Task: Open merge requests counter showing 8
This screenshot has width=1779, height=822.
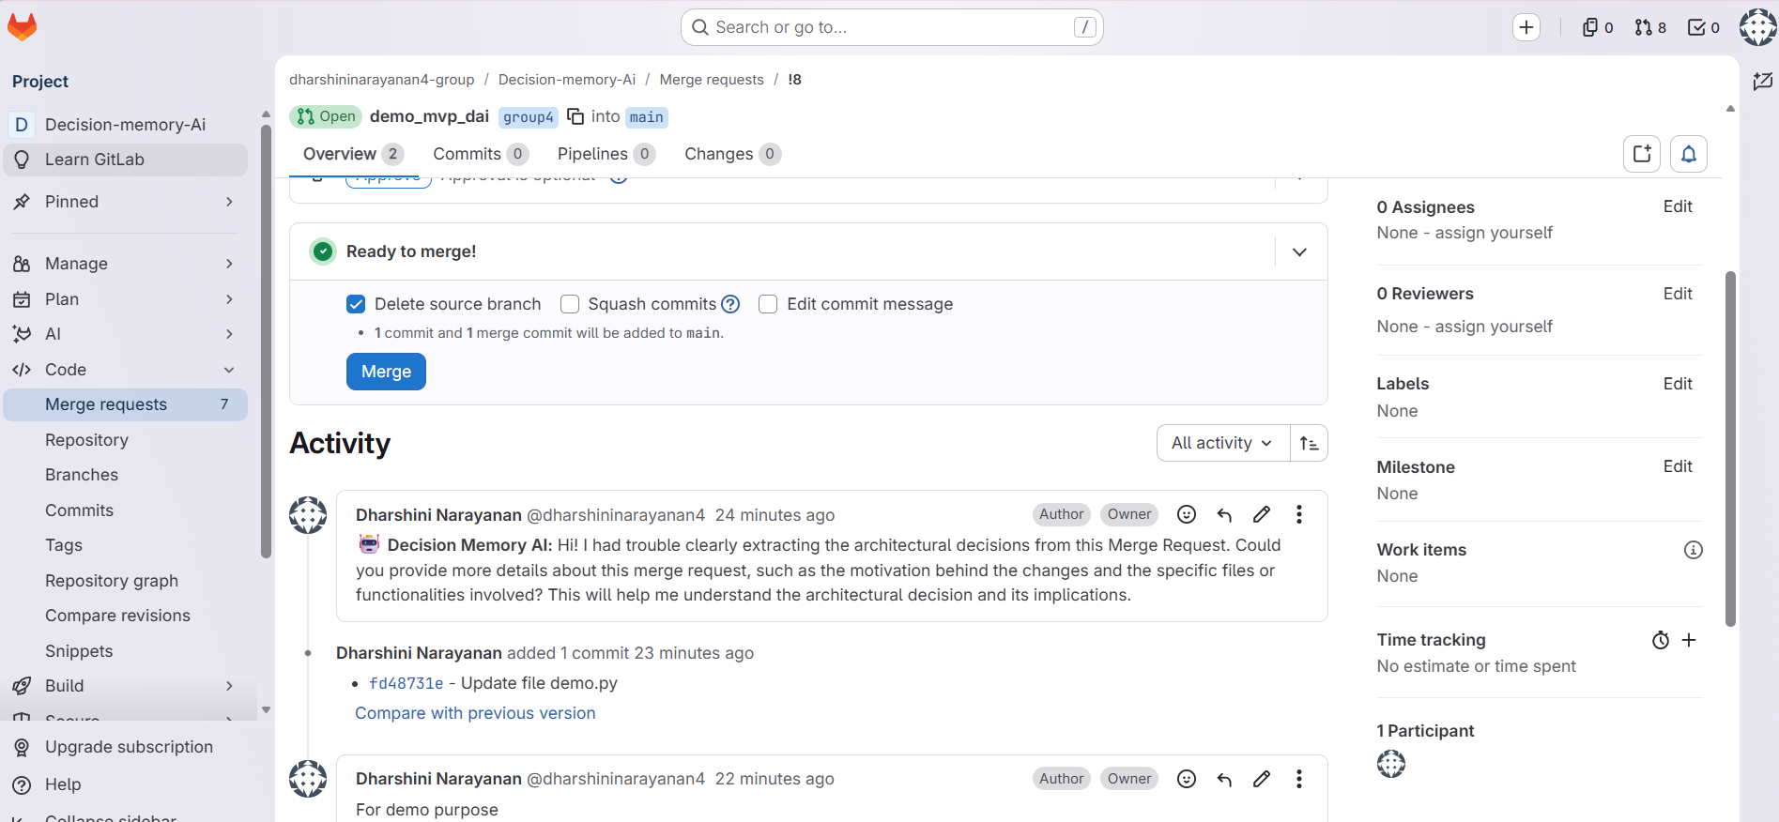Action: point(1650,27)
